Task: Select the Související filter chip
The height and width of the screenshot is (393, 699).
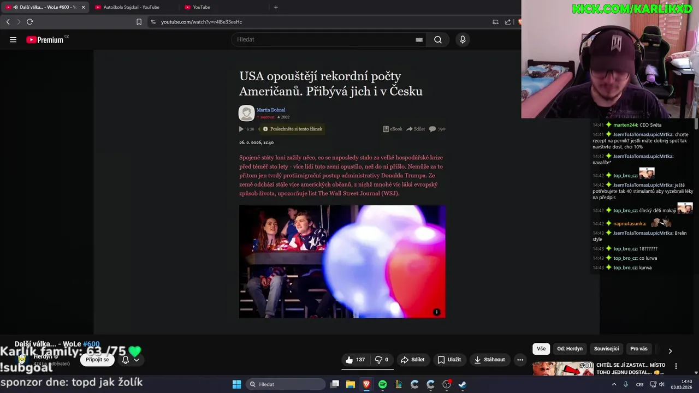Action: (606, 349)
